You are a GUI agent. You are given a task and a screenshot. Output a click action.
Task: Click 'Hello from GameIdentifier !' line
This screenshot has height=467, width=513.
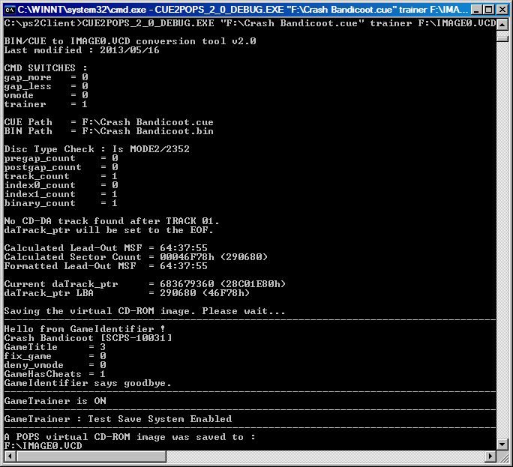(x=85, y=329)
